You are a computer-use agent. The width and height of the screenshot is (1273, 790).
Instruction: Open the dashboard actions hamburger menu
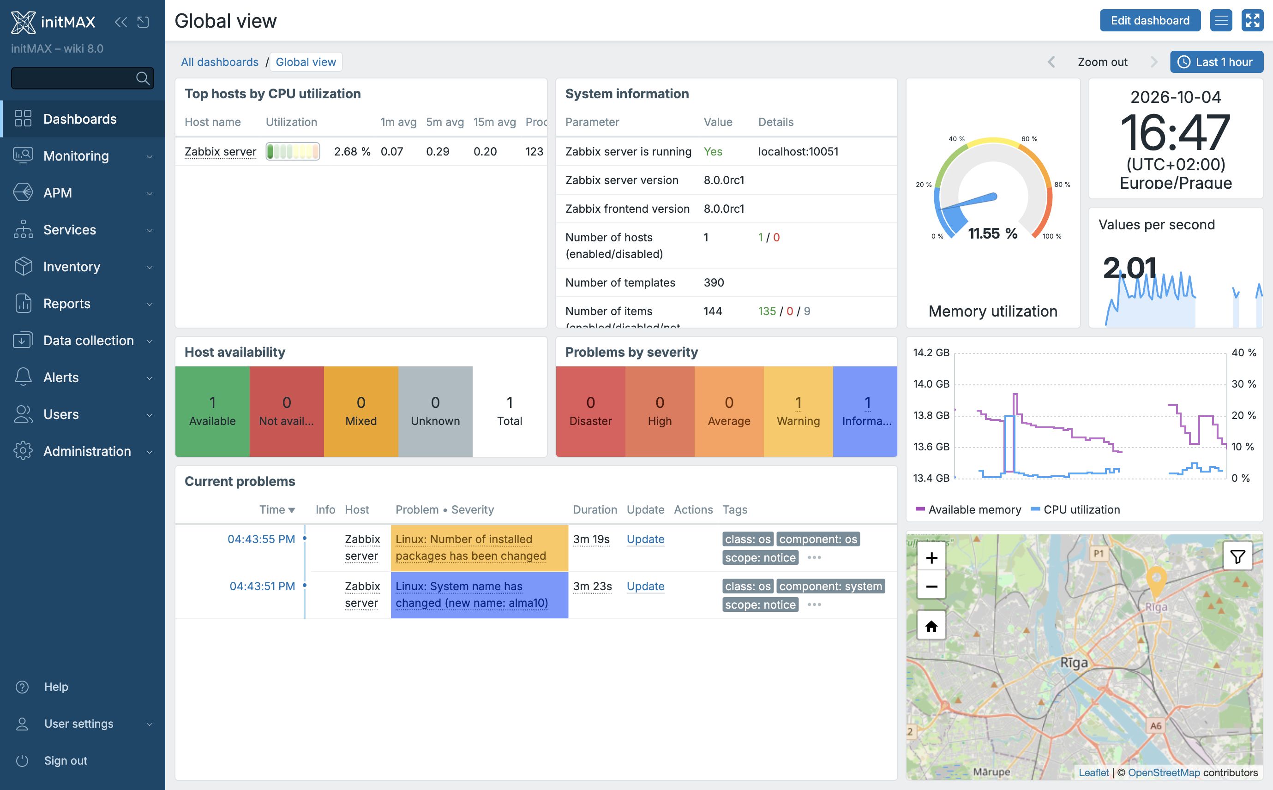coord(1221,20)
